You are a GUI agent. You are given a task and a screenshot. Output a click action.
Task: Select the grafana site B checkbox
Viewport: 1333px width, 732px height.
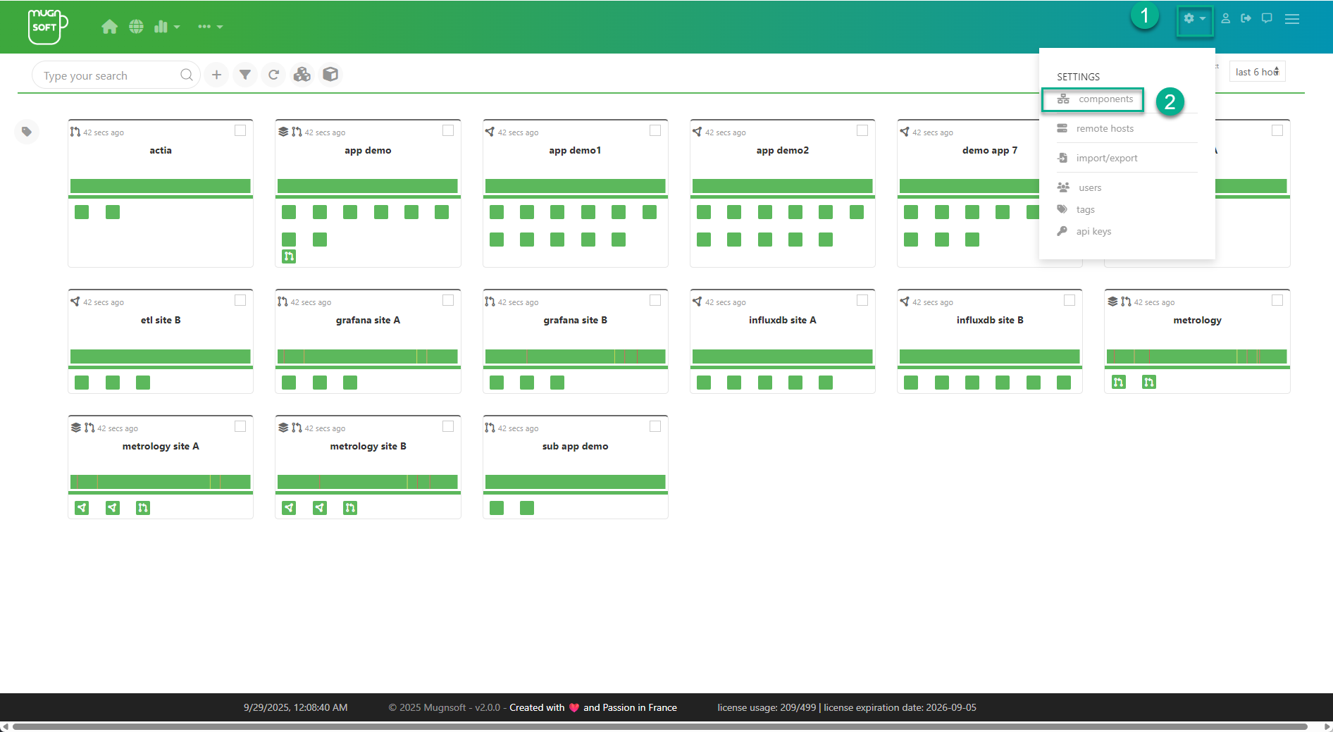point(655,301)
